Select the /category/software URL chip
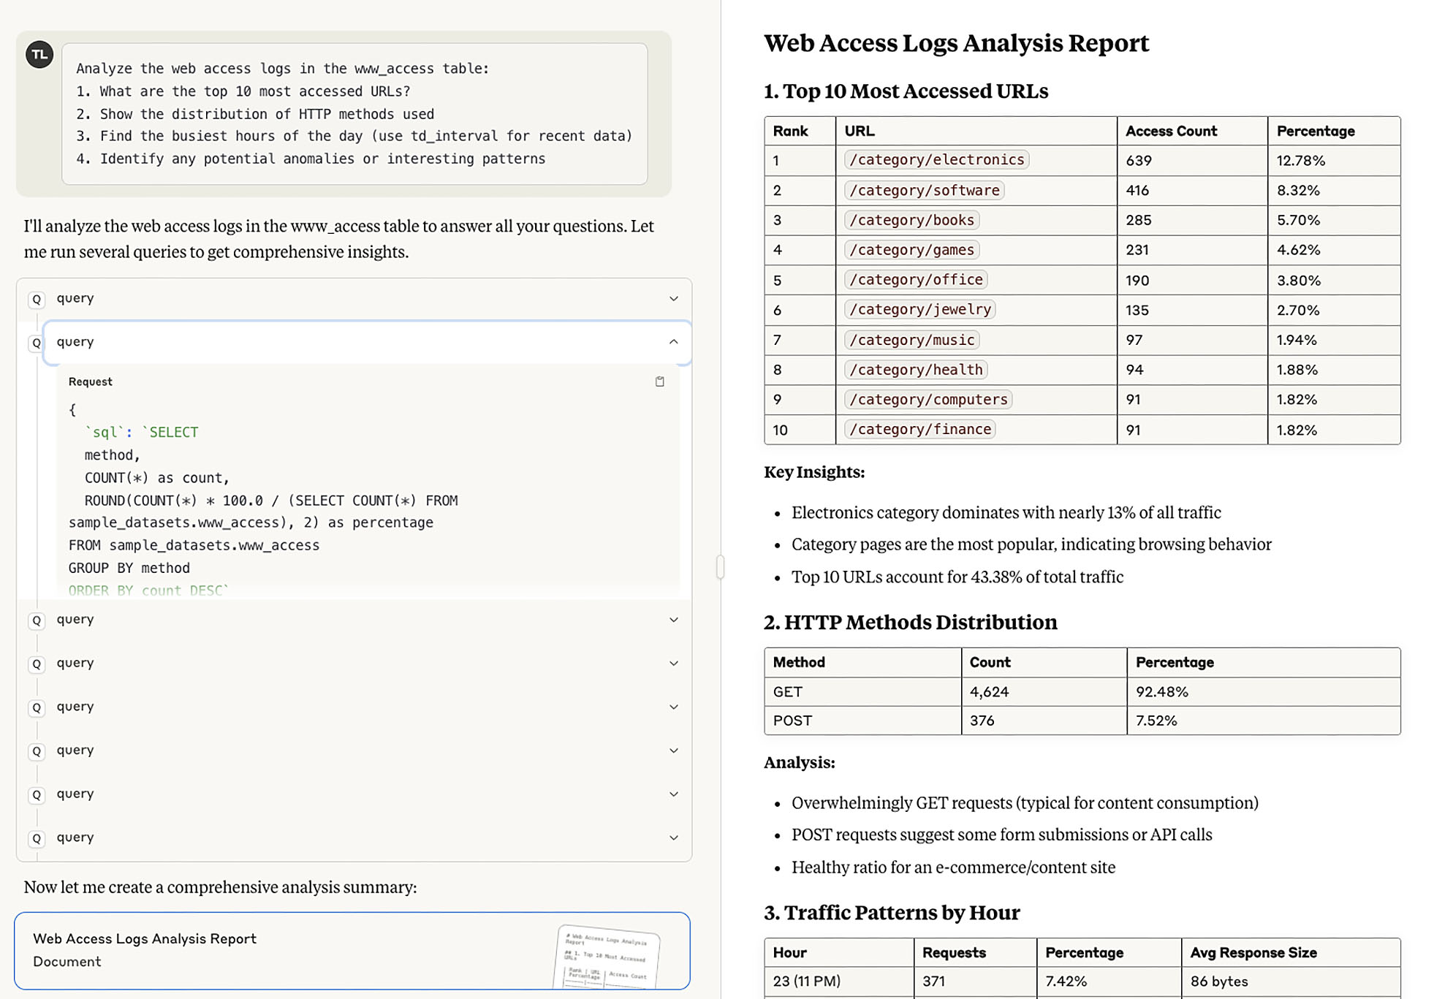The image size is (1434, 999). [925, 190]
